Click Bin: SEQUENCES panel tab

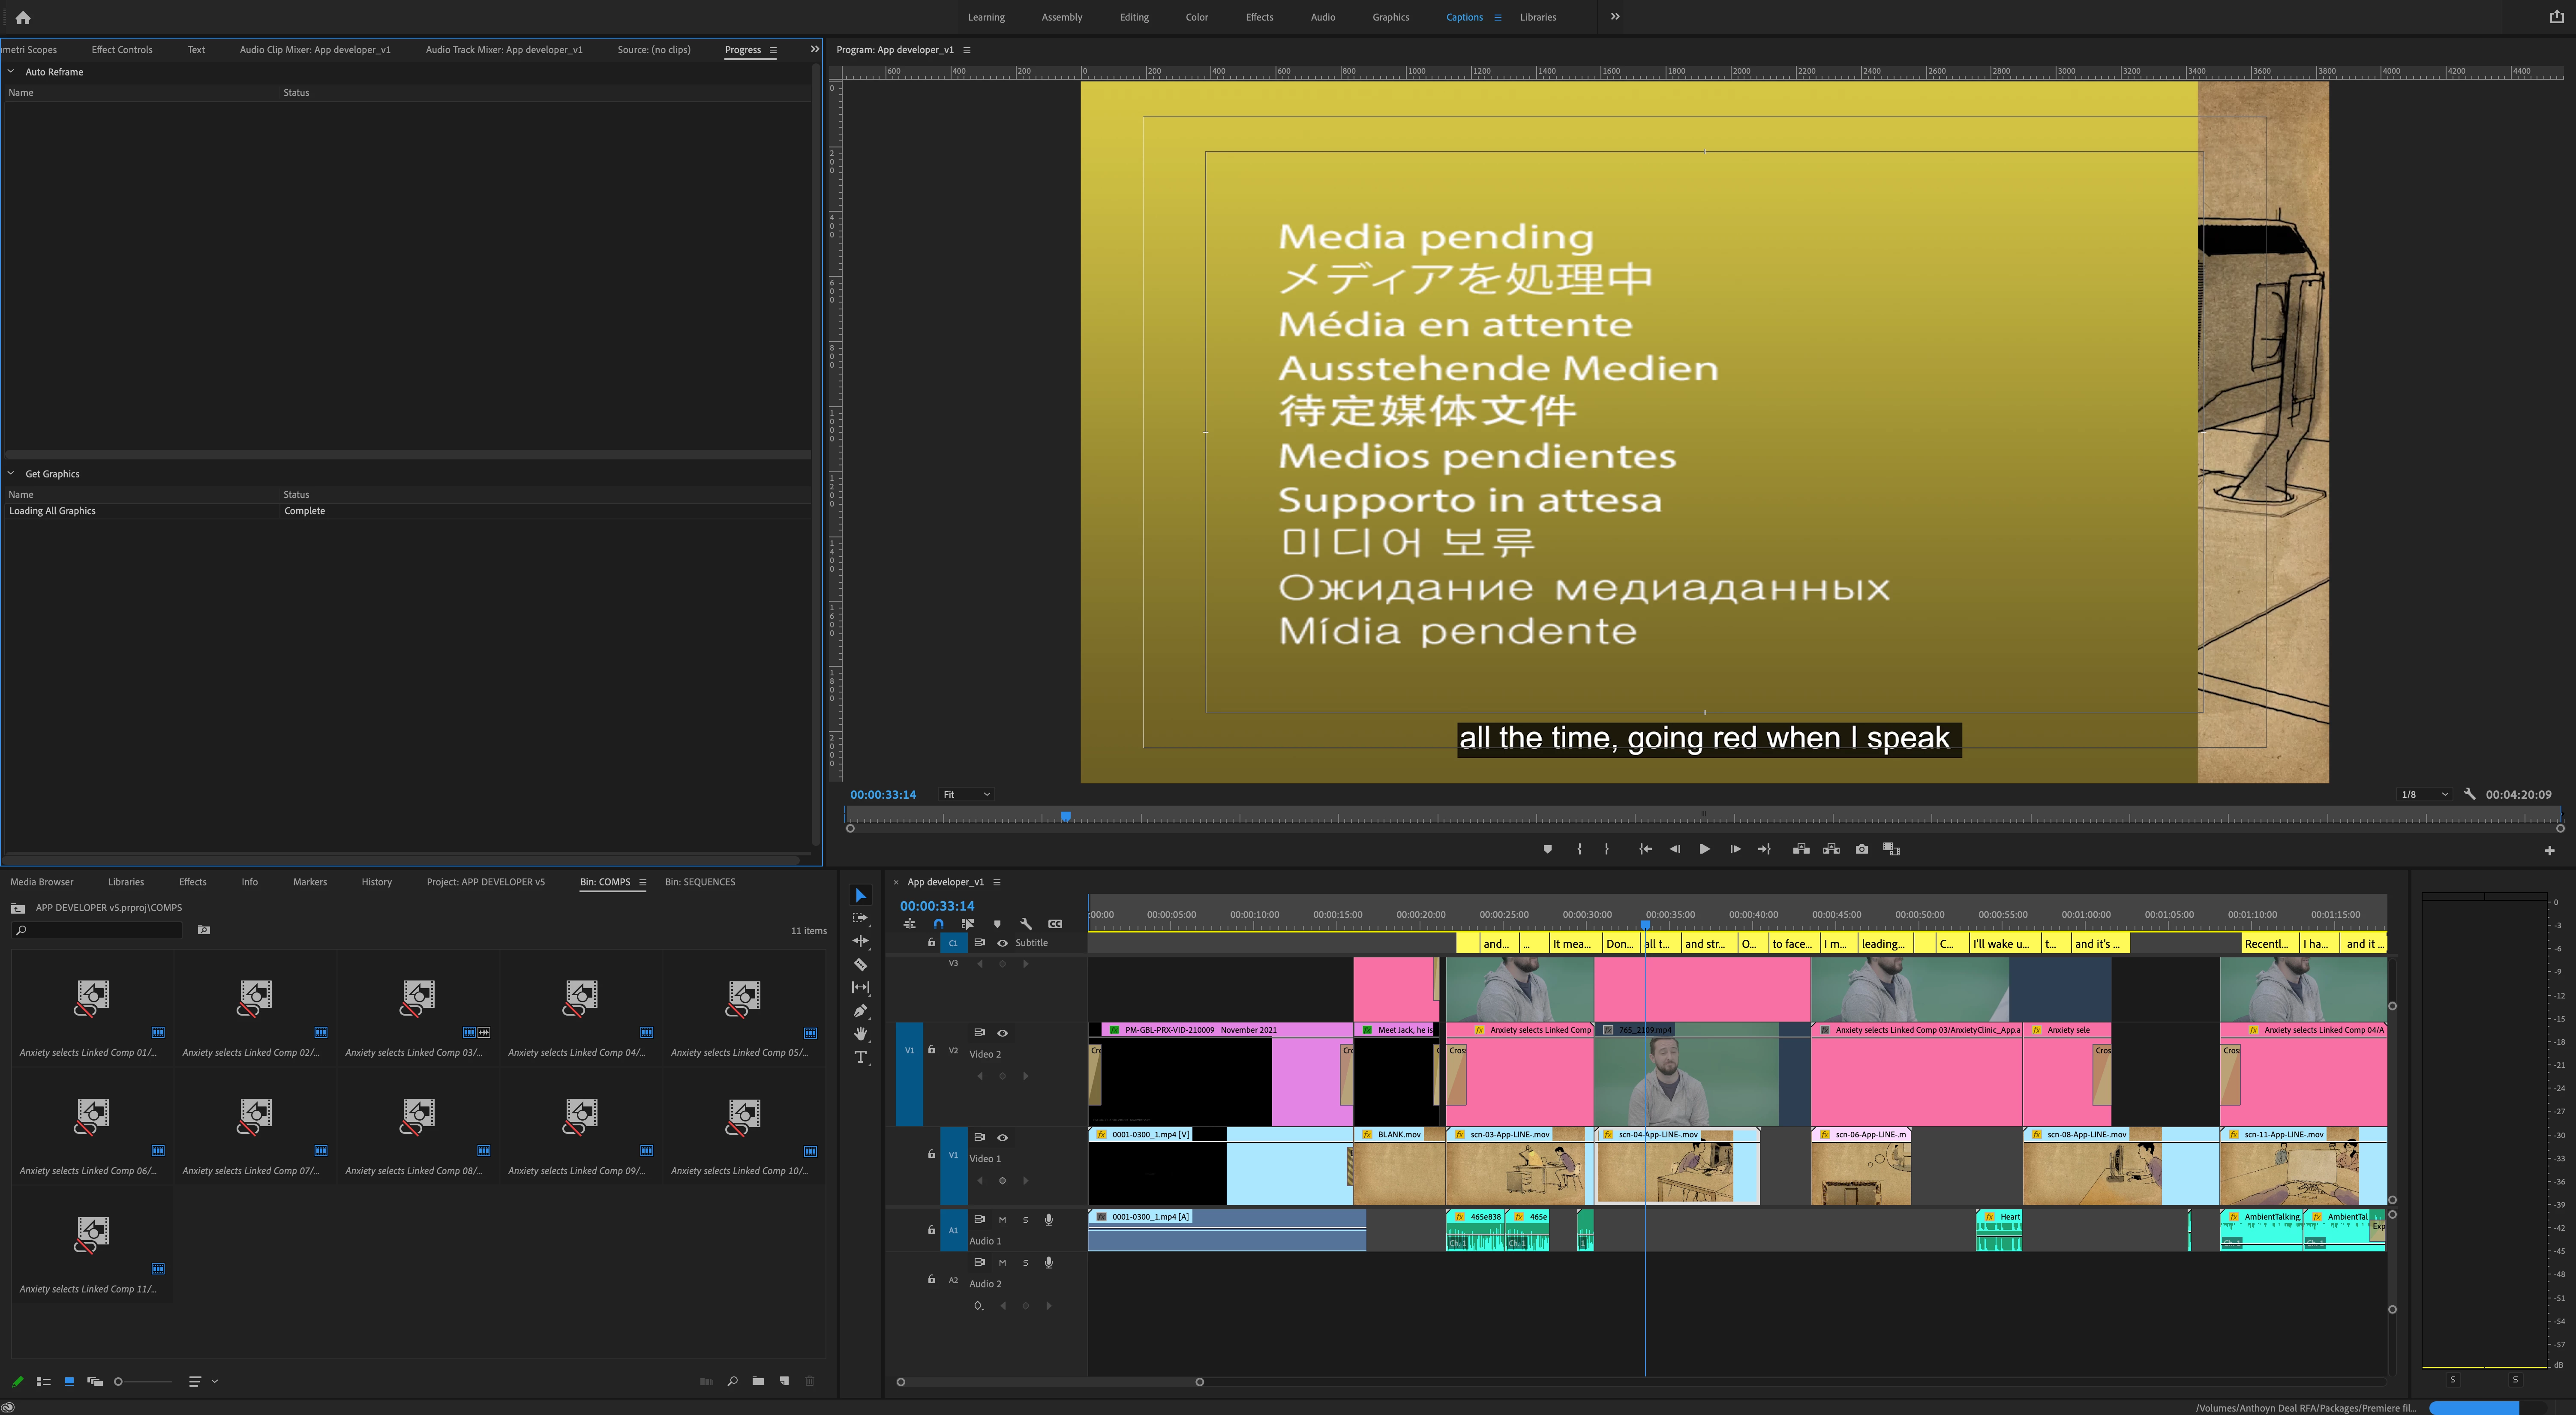coord(700,882)
